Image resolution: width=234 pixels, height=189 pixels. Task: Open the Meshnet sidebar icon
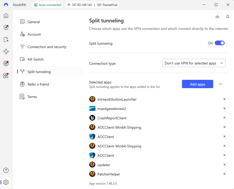(6, 51)
